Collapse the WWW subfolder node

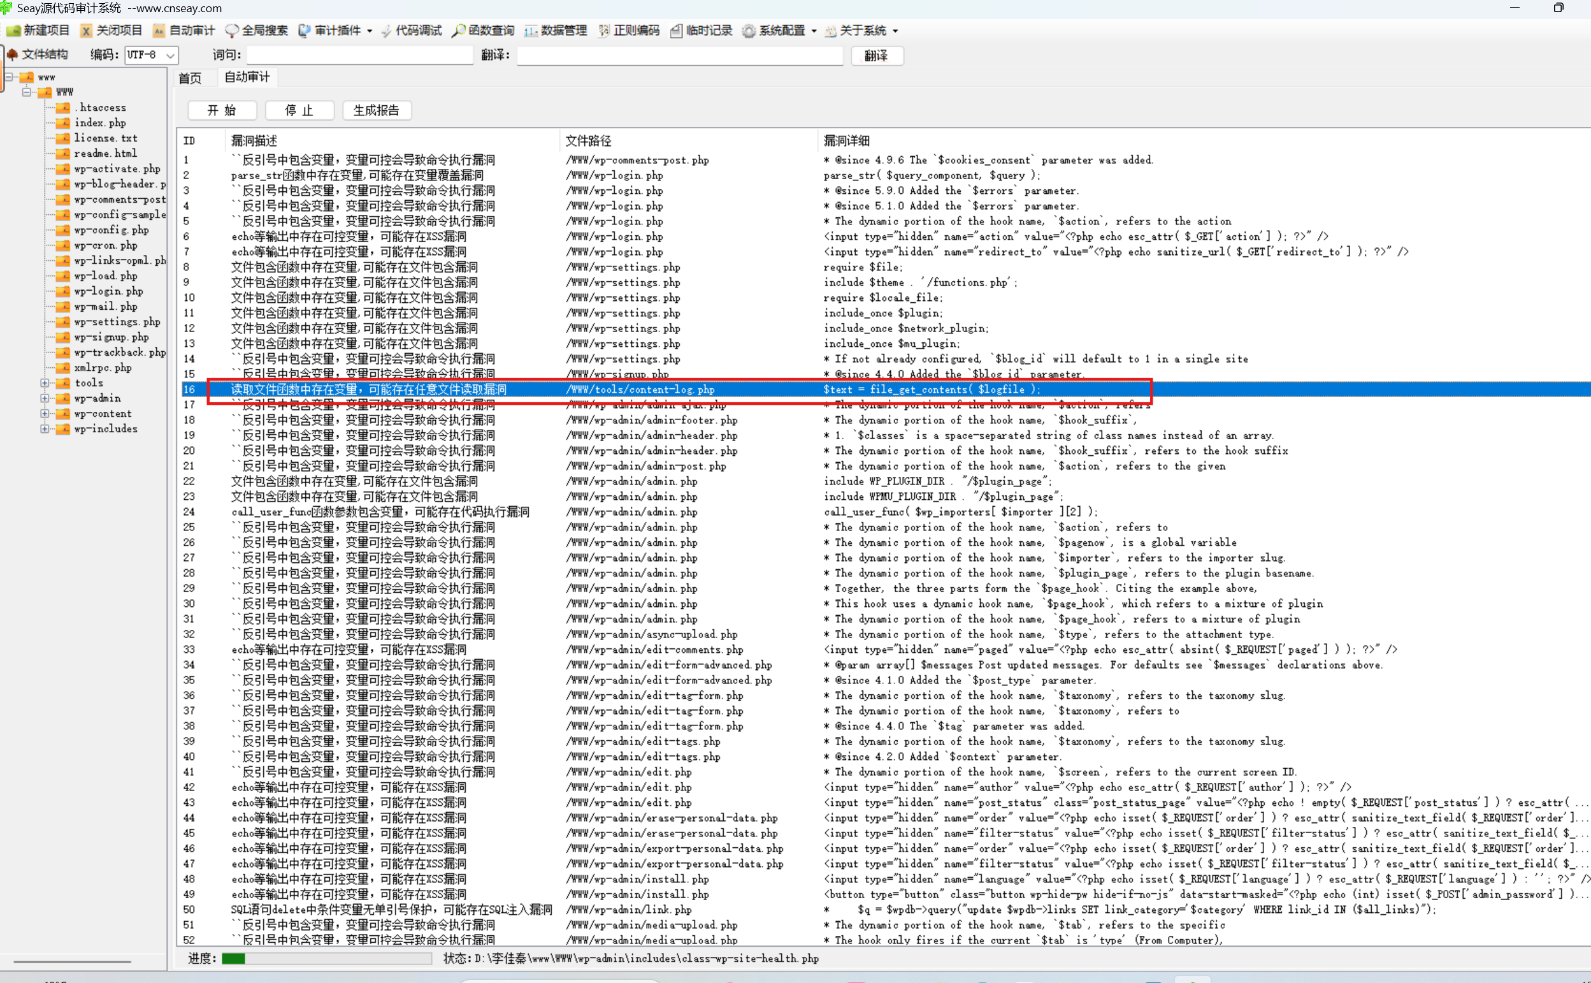point(27,92)
